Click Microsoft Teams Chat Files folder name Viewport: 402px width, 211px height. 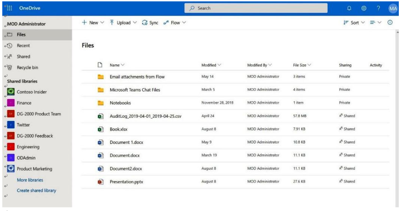click(x=135, y=90)
